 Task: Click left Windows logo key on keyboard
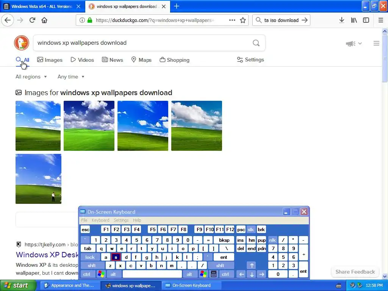pyautogui.click(x=101, y=274)
